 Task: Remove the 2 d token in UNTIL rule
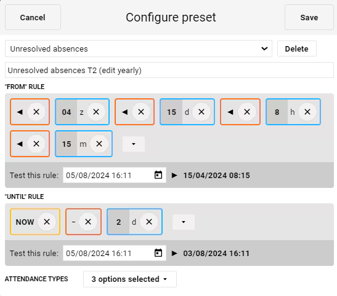[149, 222]
